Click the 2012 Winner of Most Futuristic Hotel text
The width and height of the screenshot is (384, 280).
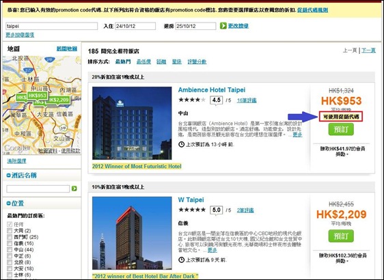pyautogui.click(x=137, y=167)
